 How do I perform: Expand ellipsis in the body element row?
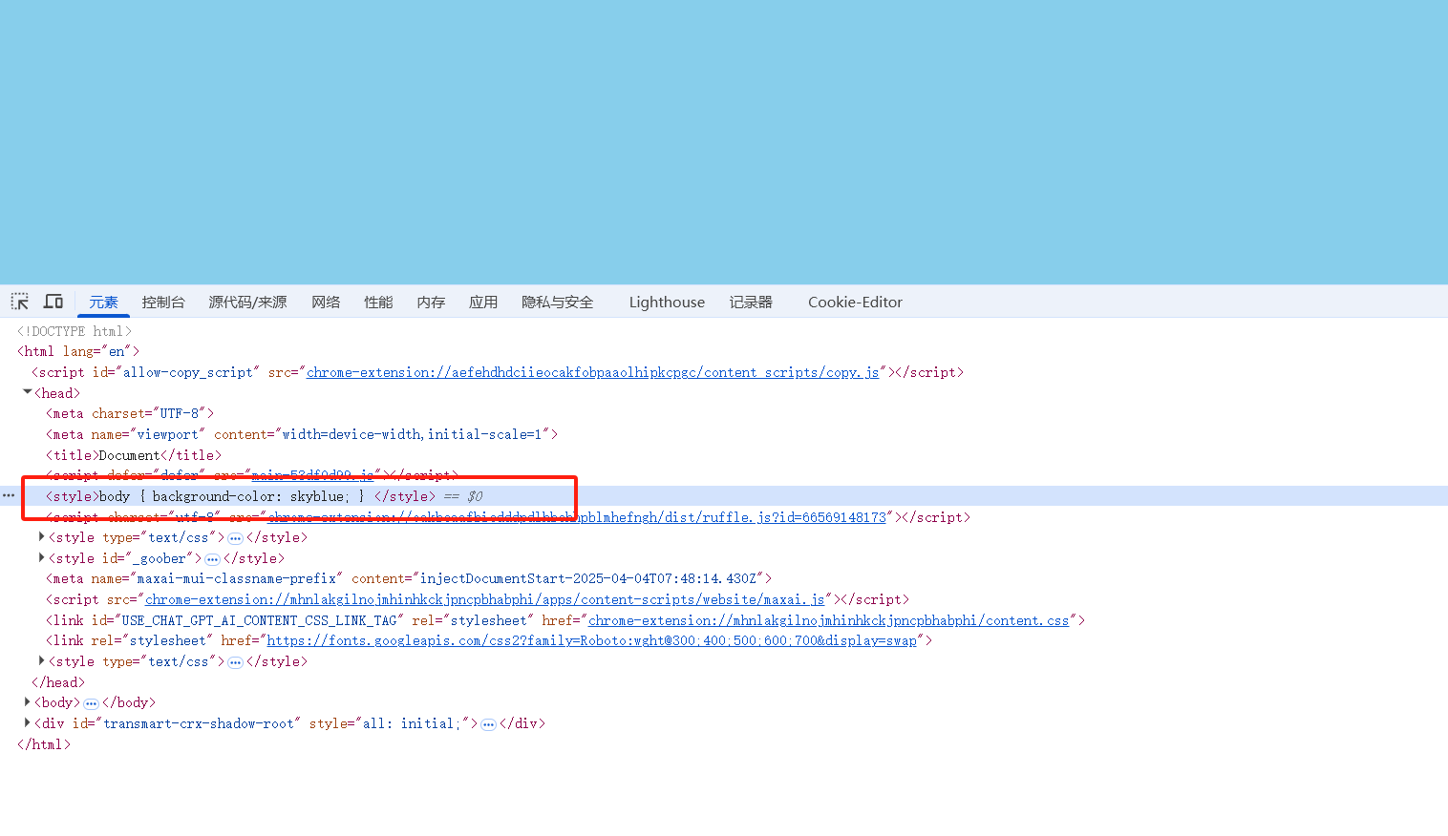tap(91, 703)
